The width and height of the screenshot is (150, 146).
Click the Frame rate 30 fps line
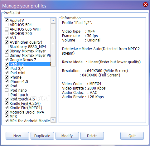click(x=80, y=36)
